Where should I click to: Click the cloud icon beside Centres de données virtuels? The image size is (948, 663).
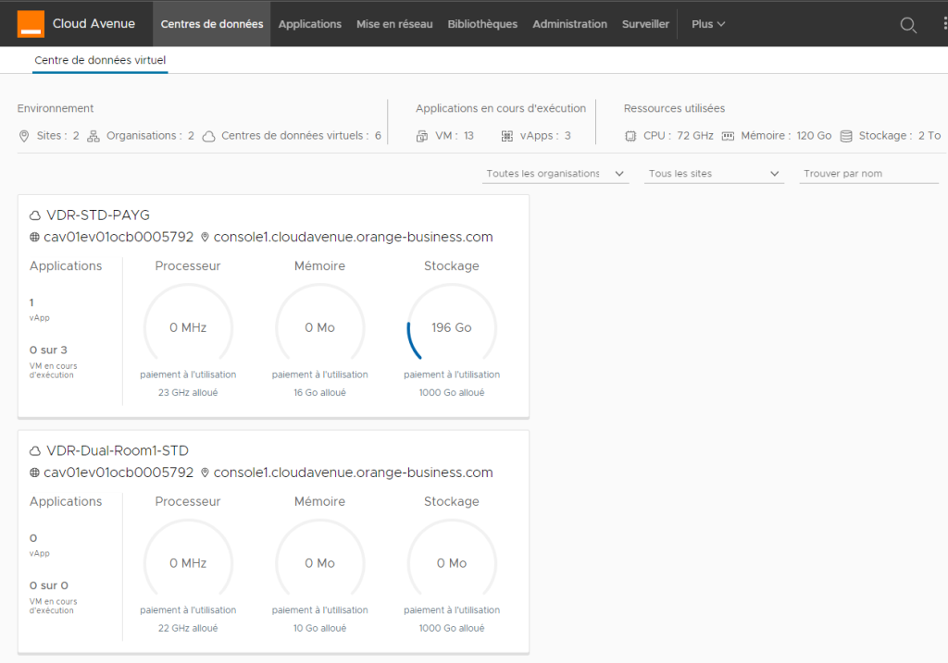(208, 137)
